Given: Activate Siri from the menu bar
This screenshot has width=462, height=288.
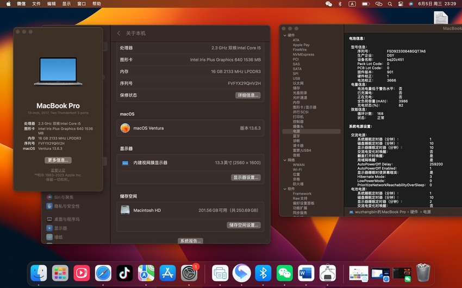Looking at the screenshot, I should (x=411, y=4).
